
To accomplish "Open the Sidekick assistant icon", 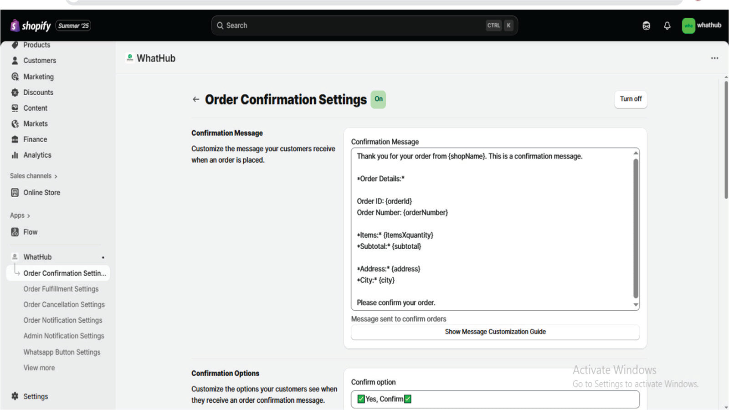I will [x=646, y=26].
